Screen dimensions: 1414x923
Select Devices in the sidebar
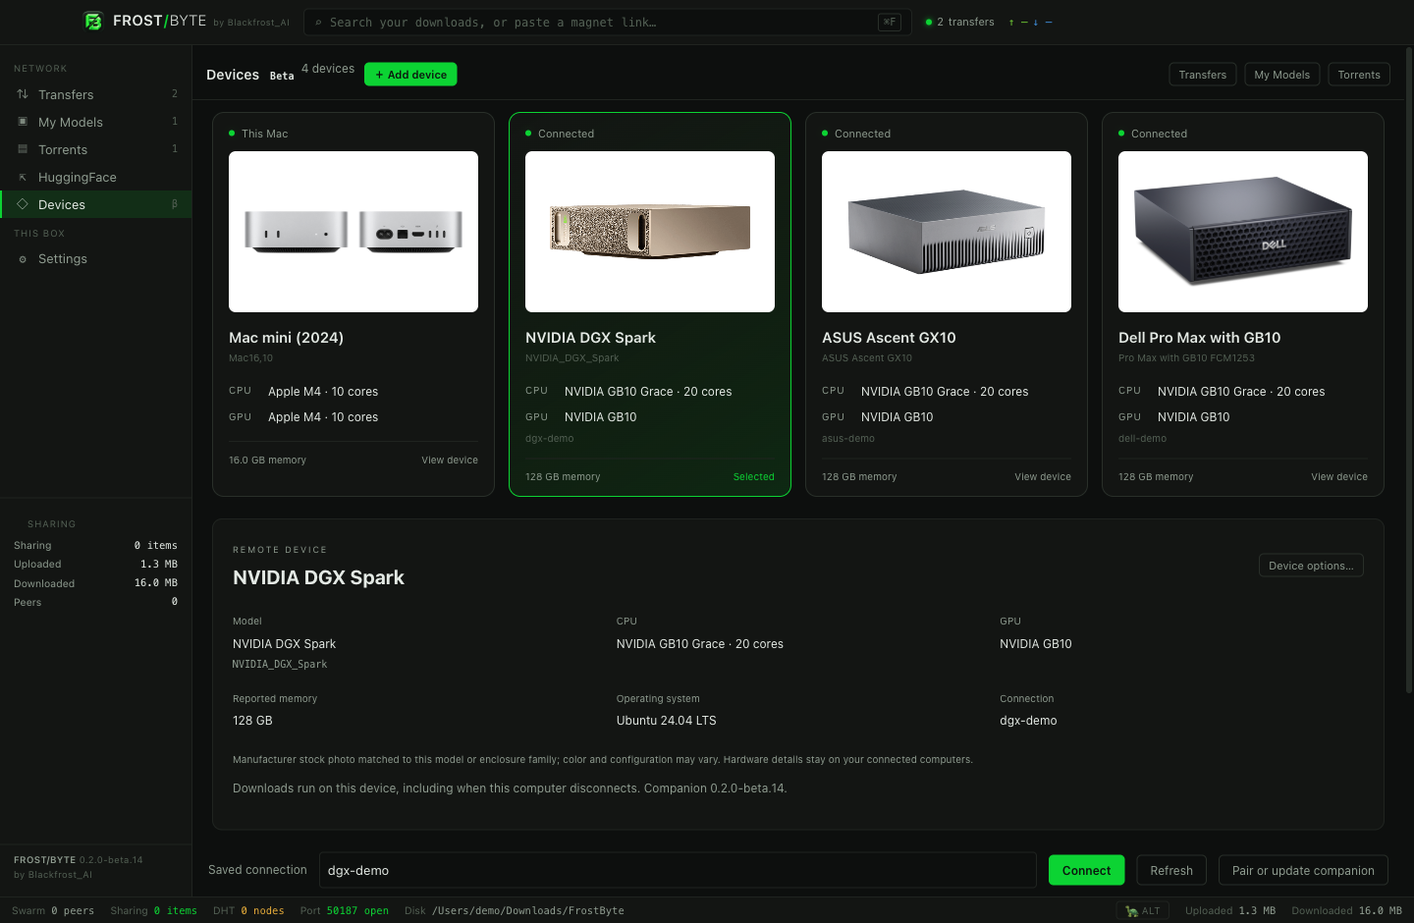(96, 204)
